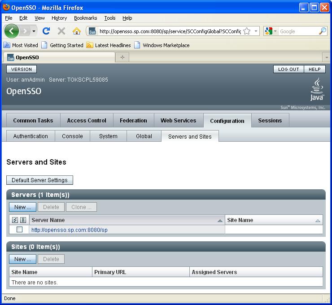This screenshot has height=305, width=332.
Task: Tick the checkbox for the opensso.sp.com server
Action: pos(19,230)
